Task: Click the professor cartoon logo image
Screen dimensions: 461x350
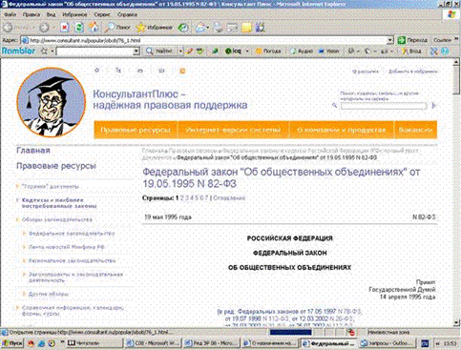Action: point(52,102)
